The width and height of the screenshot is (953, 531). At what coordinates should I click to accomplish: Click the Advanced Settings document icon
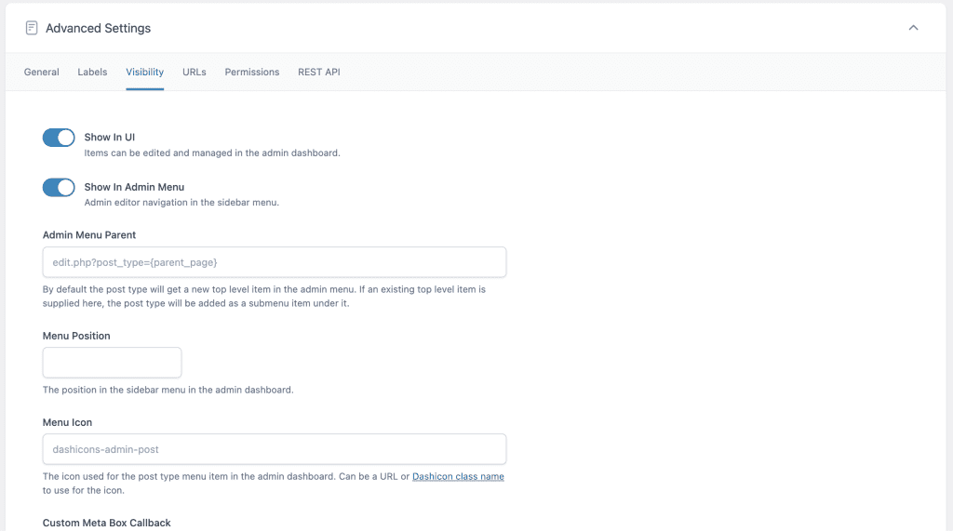32,28
